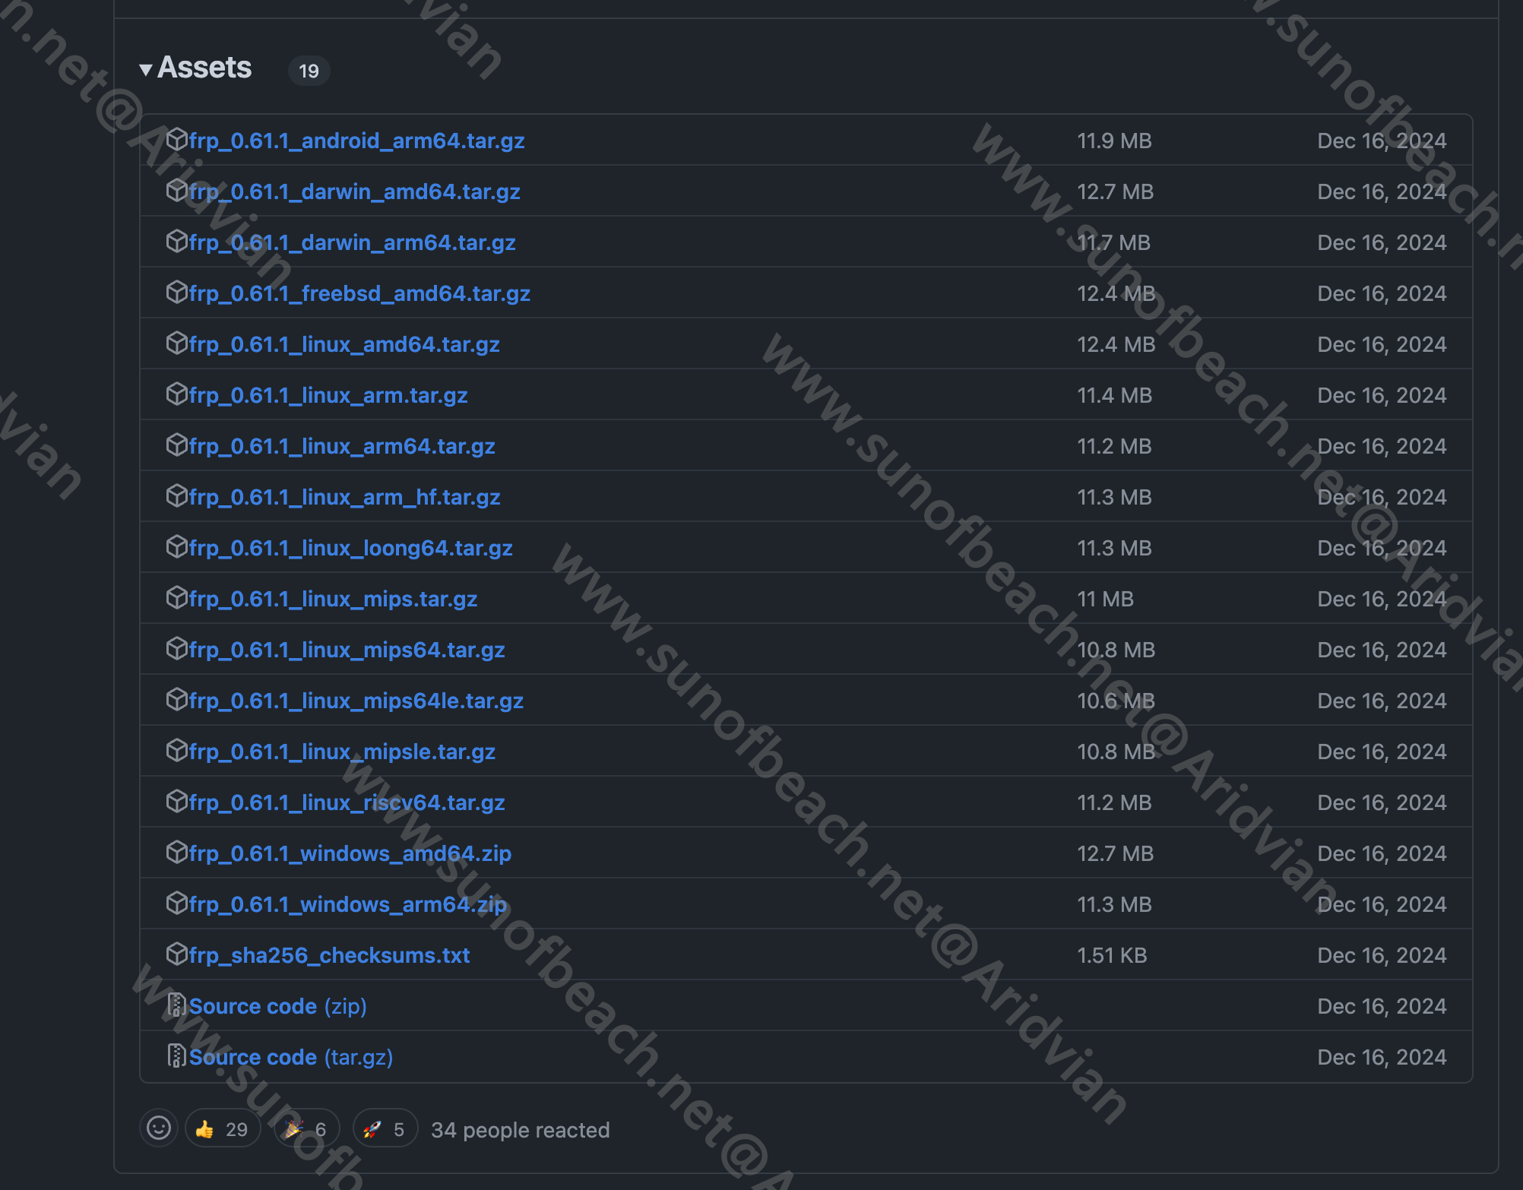
Task: Open the add reaction smiley picker
Action: [x=159, y=1128]
